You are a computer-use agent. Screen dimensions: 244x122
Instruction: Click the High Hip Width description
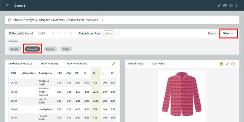(x=43, y=101)
